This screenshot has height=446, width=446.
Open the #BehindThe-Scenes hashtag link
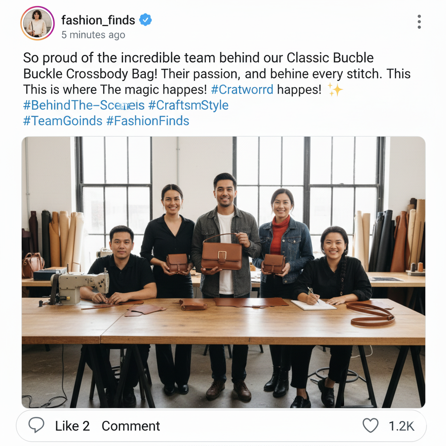(x=84, y=105)
